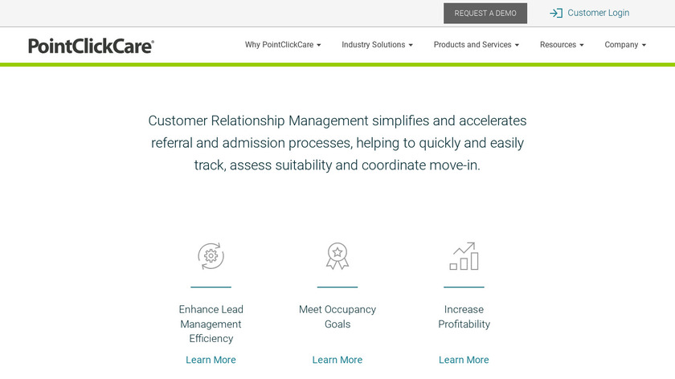The image size is (675, 379).
Task: Open the Products and Services menu
Action: [x=476, y=45]
